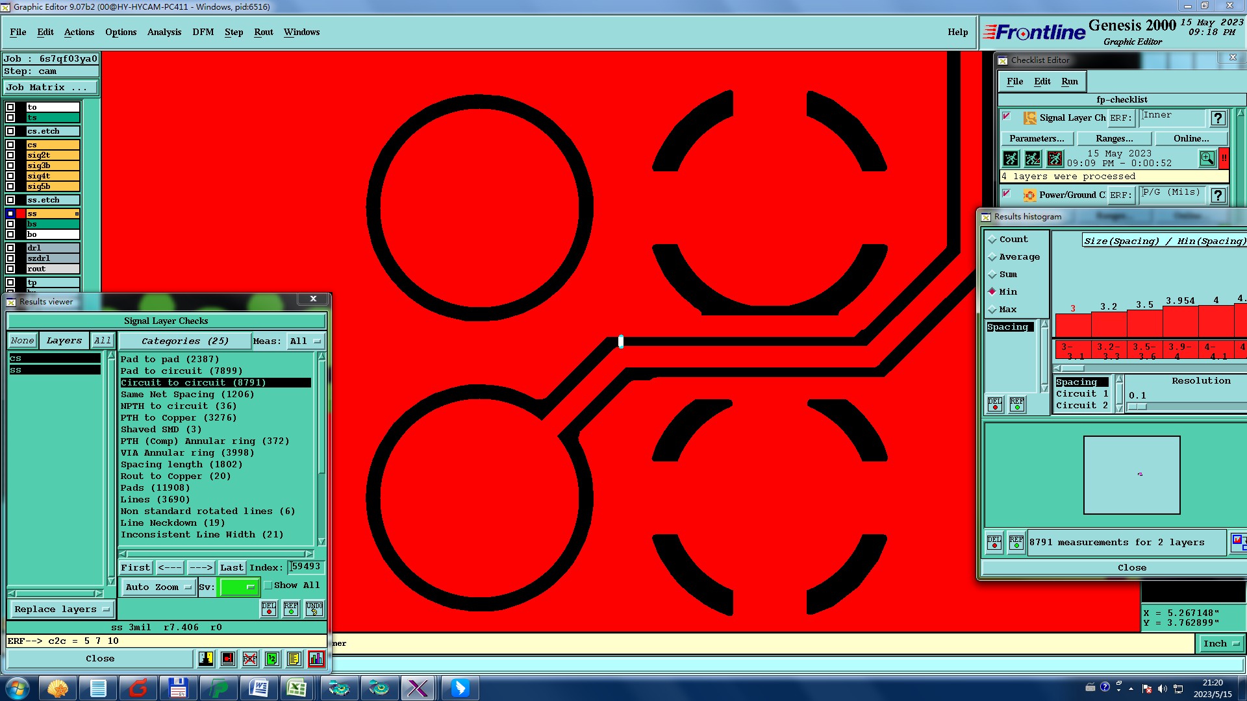The image size is (1247, 701).
Task: Click the crossed-out REF icon
Action: point(250,659)
